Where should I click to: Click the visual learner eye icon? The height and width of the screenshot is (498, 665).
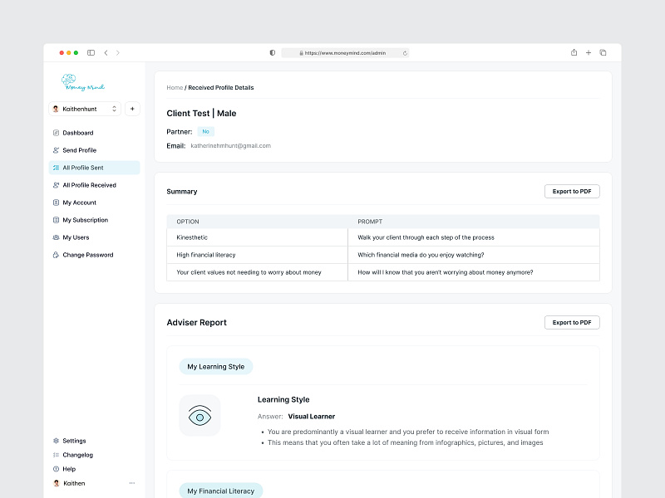click(199, 415)
